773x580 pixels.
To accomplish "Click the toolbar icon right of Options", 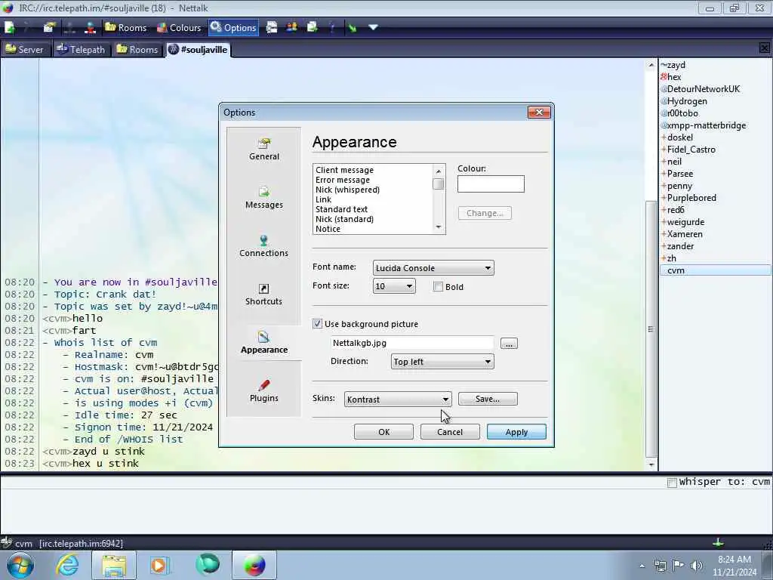I will pyautogui.click(x=271, y=28).
